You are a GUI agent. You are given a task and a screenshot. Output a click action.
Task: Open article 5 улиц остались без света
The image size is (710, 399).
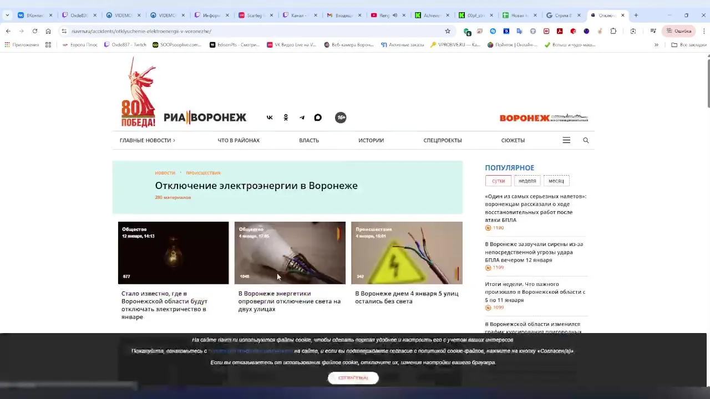coord(407,298)
